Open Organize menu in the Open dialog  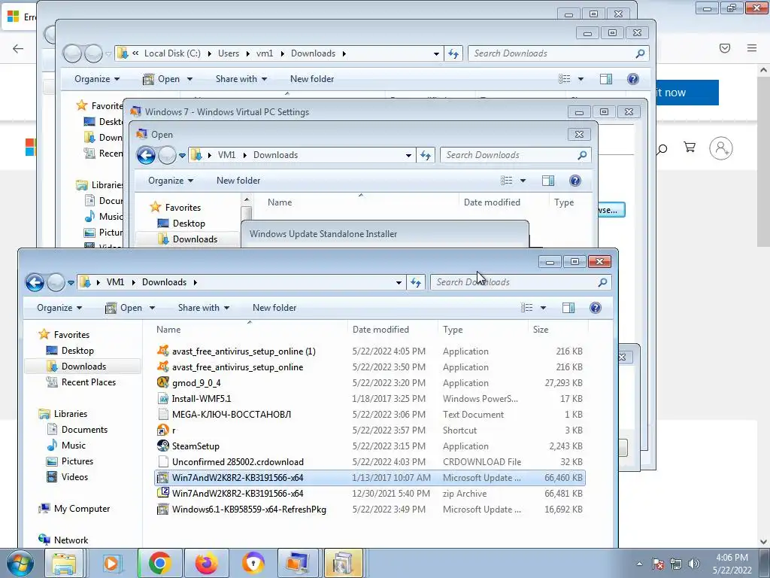171,181
